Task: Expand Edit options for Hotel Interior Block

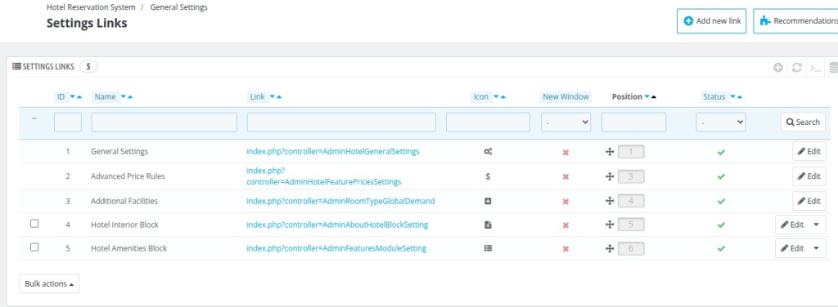Action: pyautogui.click(x=817, y=225)
